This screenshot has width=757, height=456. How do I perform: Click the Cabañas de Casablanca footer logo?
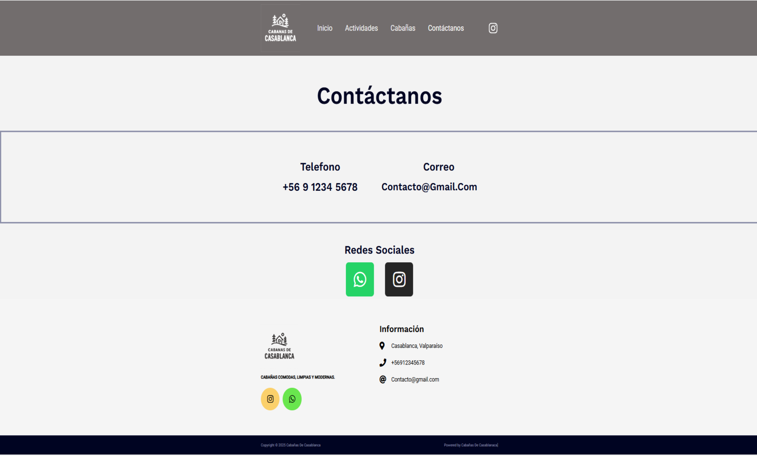tap(279, 346)
